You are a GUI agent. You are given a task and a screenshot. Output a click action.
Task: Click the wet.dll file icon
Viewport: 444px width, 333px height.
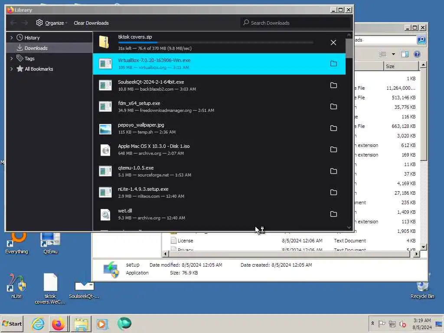[x=105, y=215]
